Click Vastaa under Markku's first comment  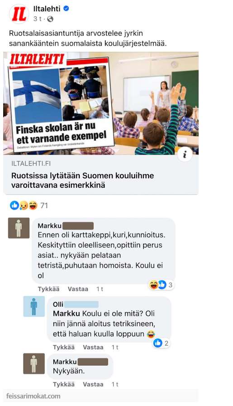click(78, 289)
